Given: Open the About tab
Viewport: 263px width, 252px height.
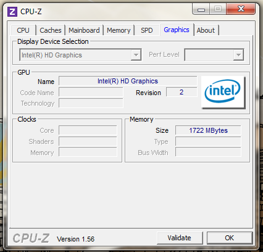Looking at the screenshot, I should coord(206,30).
